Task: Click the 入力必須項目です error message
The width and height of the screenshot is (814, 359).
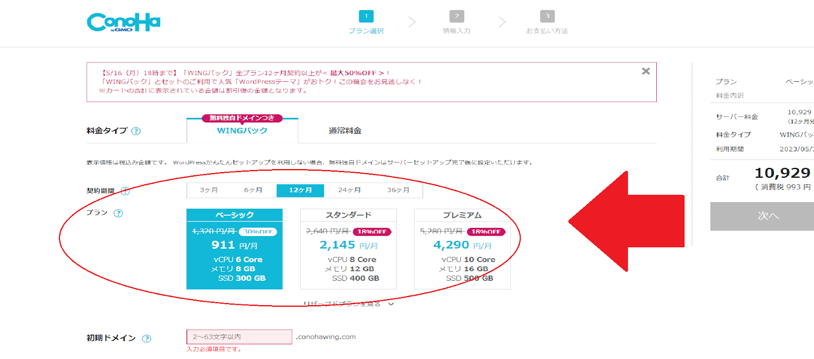Action: (x=214, y=349)
